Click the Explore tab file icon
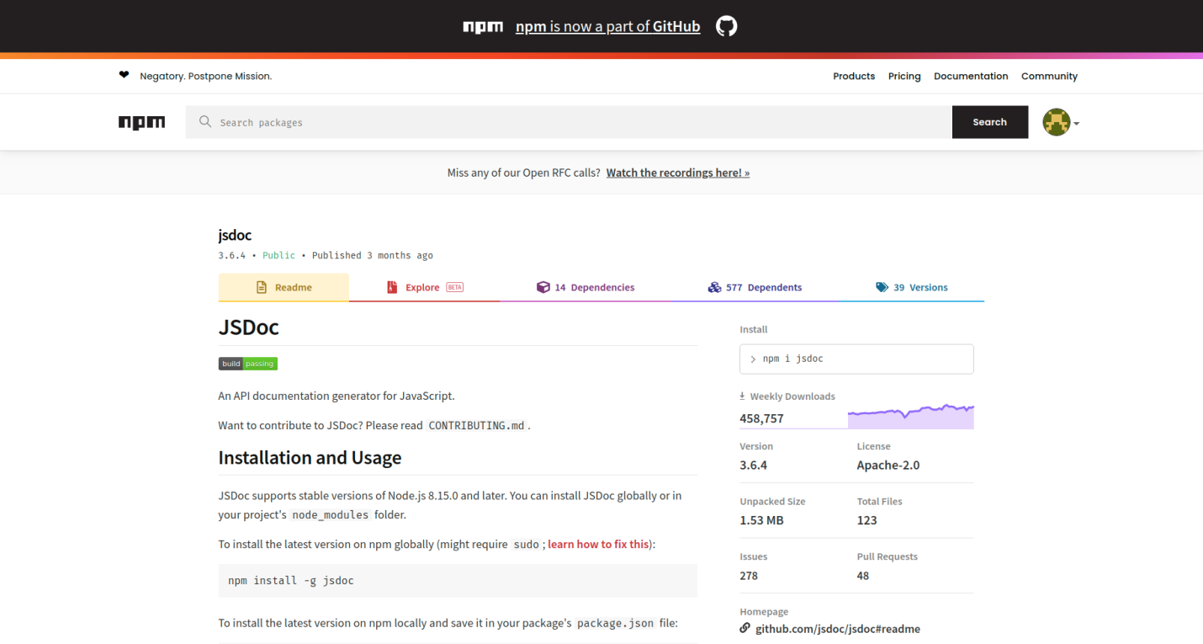Image resolution: width=1203 pixels, height=644 pixels. pos(391,287)
